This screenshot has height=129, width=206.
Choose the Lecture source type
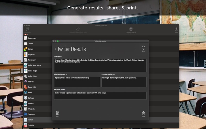pos(31,49)
